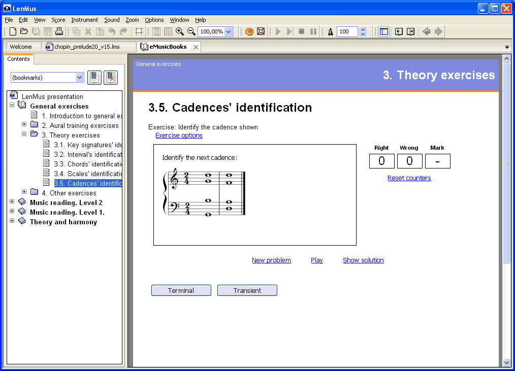515x371 pixels.
Task: Increase metronome tempo with up spinner arrow
Action: [363, 29]
